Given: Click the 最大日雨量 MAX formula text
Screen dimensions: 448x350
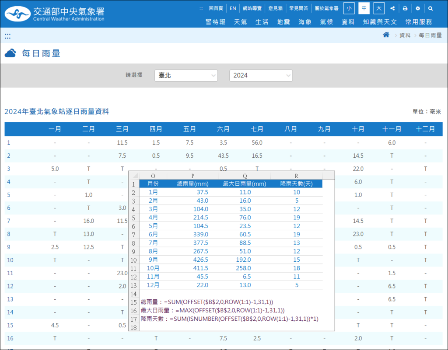Looking at the screenshot, I should [213, 310].
